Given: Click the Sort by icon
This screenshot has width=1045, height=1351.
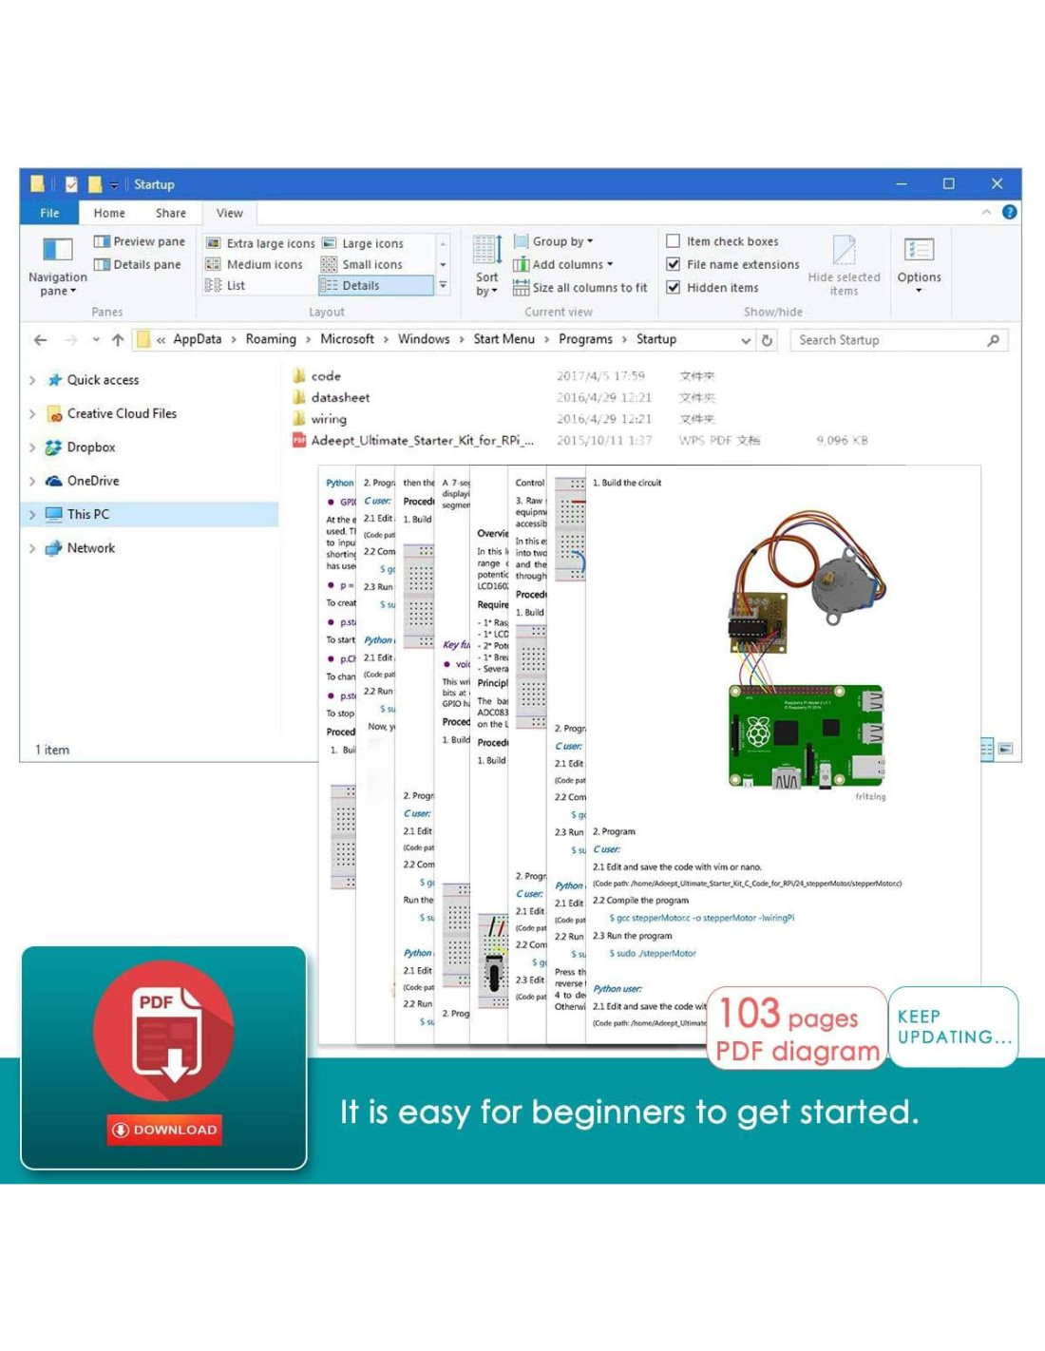Looking at the screenshot, I should pyautogui.click(x=487, y=251).
